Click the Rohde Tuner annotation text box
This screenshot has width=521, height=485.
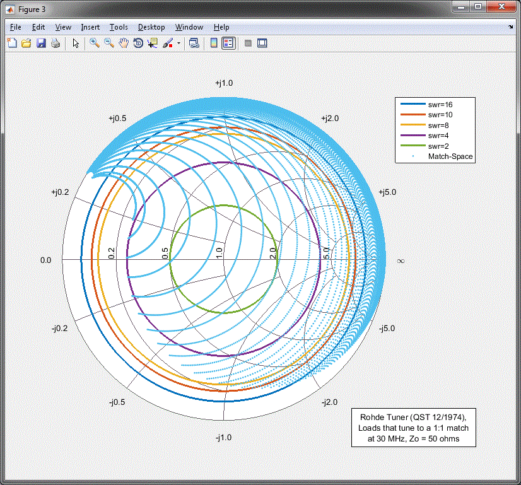[413, 428]
